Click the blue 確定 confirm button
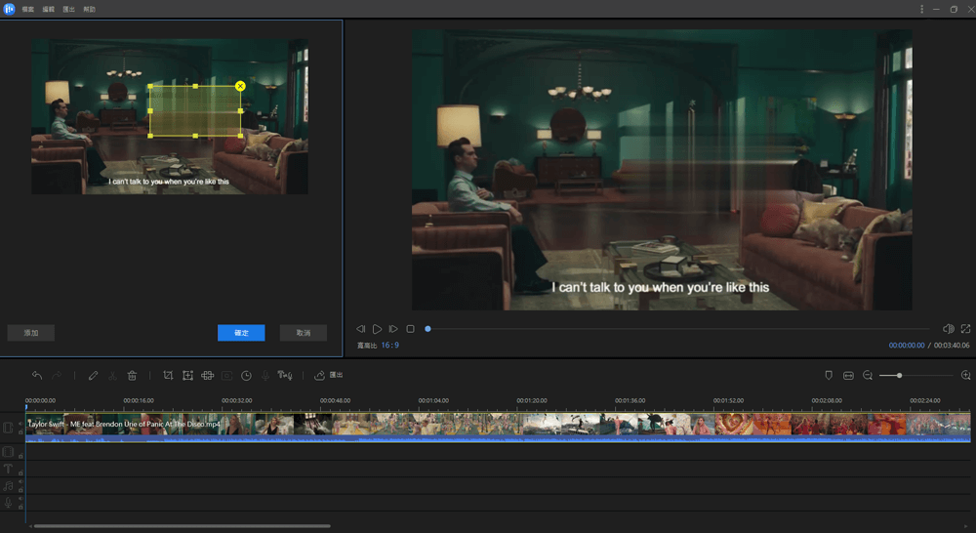The image size is (976, 533). point(241,333)
